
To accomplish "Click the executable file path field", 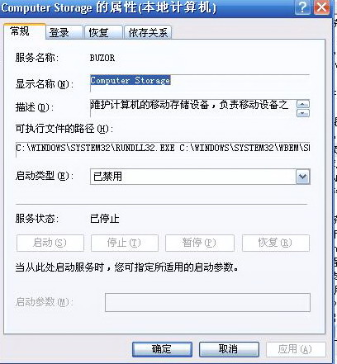I will (x=163, y=149).
